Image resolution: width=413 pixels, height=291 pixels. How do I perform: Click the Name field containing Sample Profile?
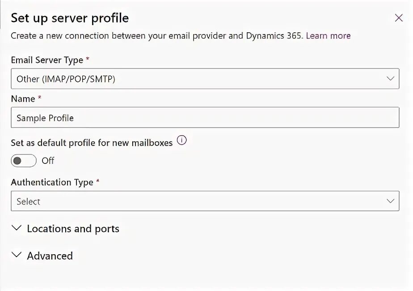click(205, 118)
